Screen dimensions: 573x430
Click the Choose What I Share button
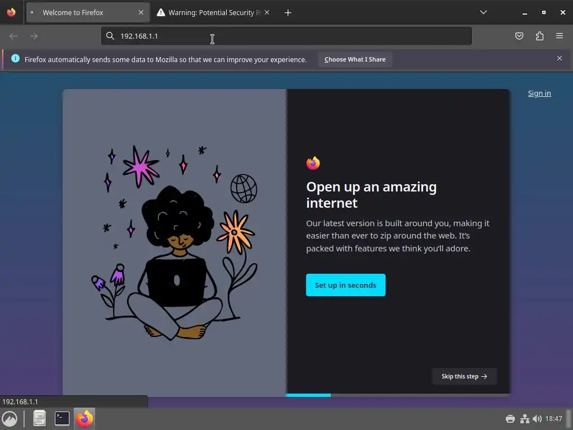pos(355,59)
